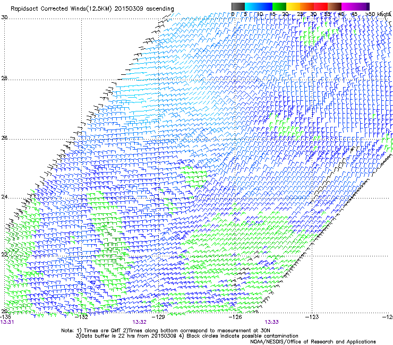Click the 13:31 time stamp

(x=7, y=322)
